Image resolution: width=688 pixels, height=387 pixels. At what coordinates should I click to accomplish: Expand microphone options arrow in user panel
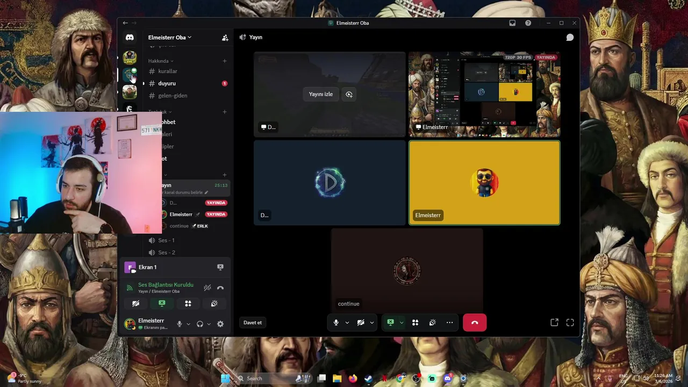[188, 324]
